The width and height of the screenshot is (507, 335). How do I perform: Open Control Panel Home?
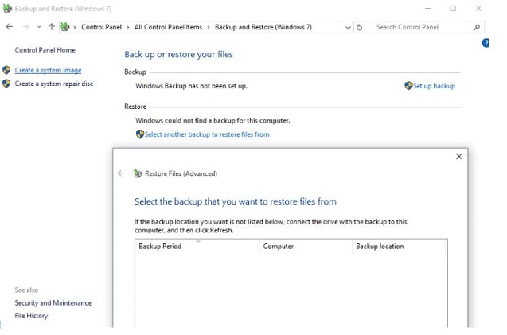[45, 50]
